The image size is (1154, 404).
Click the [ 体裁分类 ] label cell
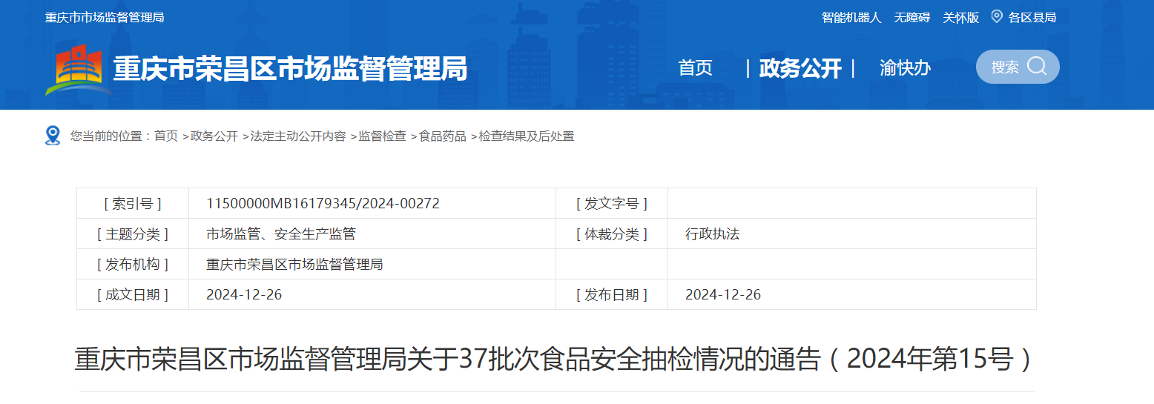coord(612,234)
